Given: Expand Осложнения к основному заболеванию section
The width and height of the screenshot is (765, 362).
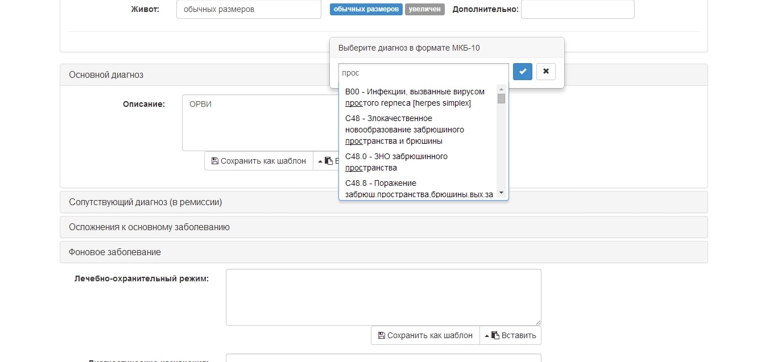Looking at the screenshot, I should click(x=384, y=227).
